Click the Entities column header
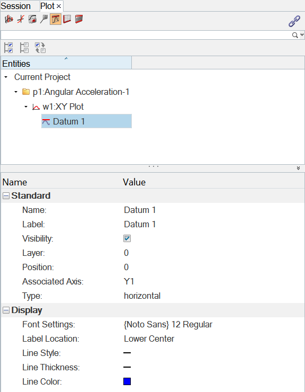 (66, 63)
